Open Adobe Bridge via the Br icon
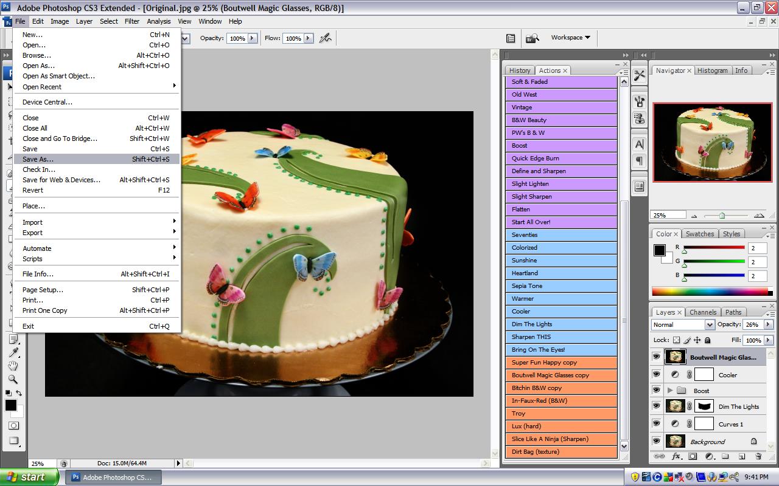The width and height of the screenshot is (779, 486). click(532, 38)
